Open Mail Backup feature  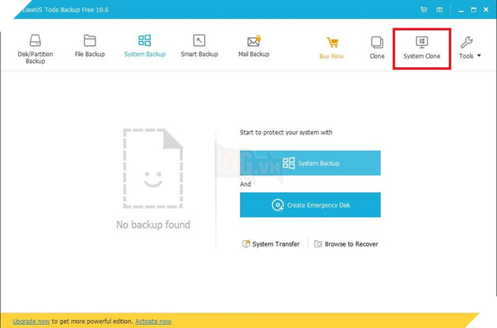pyautogui.click(x=253, y=46)
